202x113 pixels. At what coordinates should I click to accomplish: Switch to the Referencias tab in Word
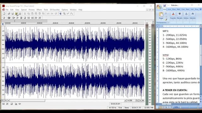(178, 9)
